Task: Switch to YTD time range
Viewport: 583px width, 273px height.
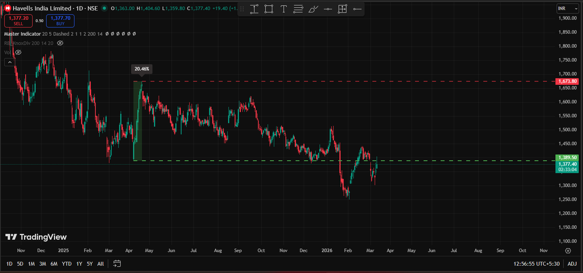Action: (x=67, y=263)
